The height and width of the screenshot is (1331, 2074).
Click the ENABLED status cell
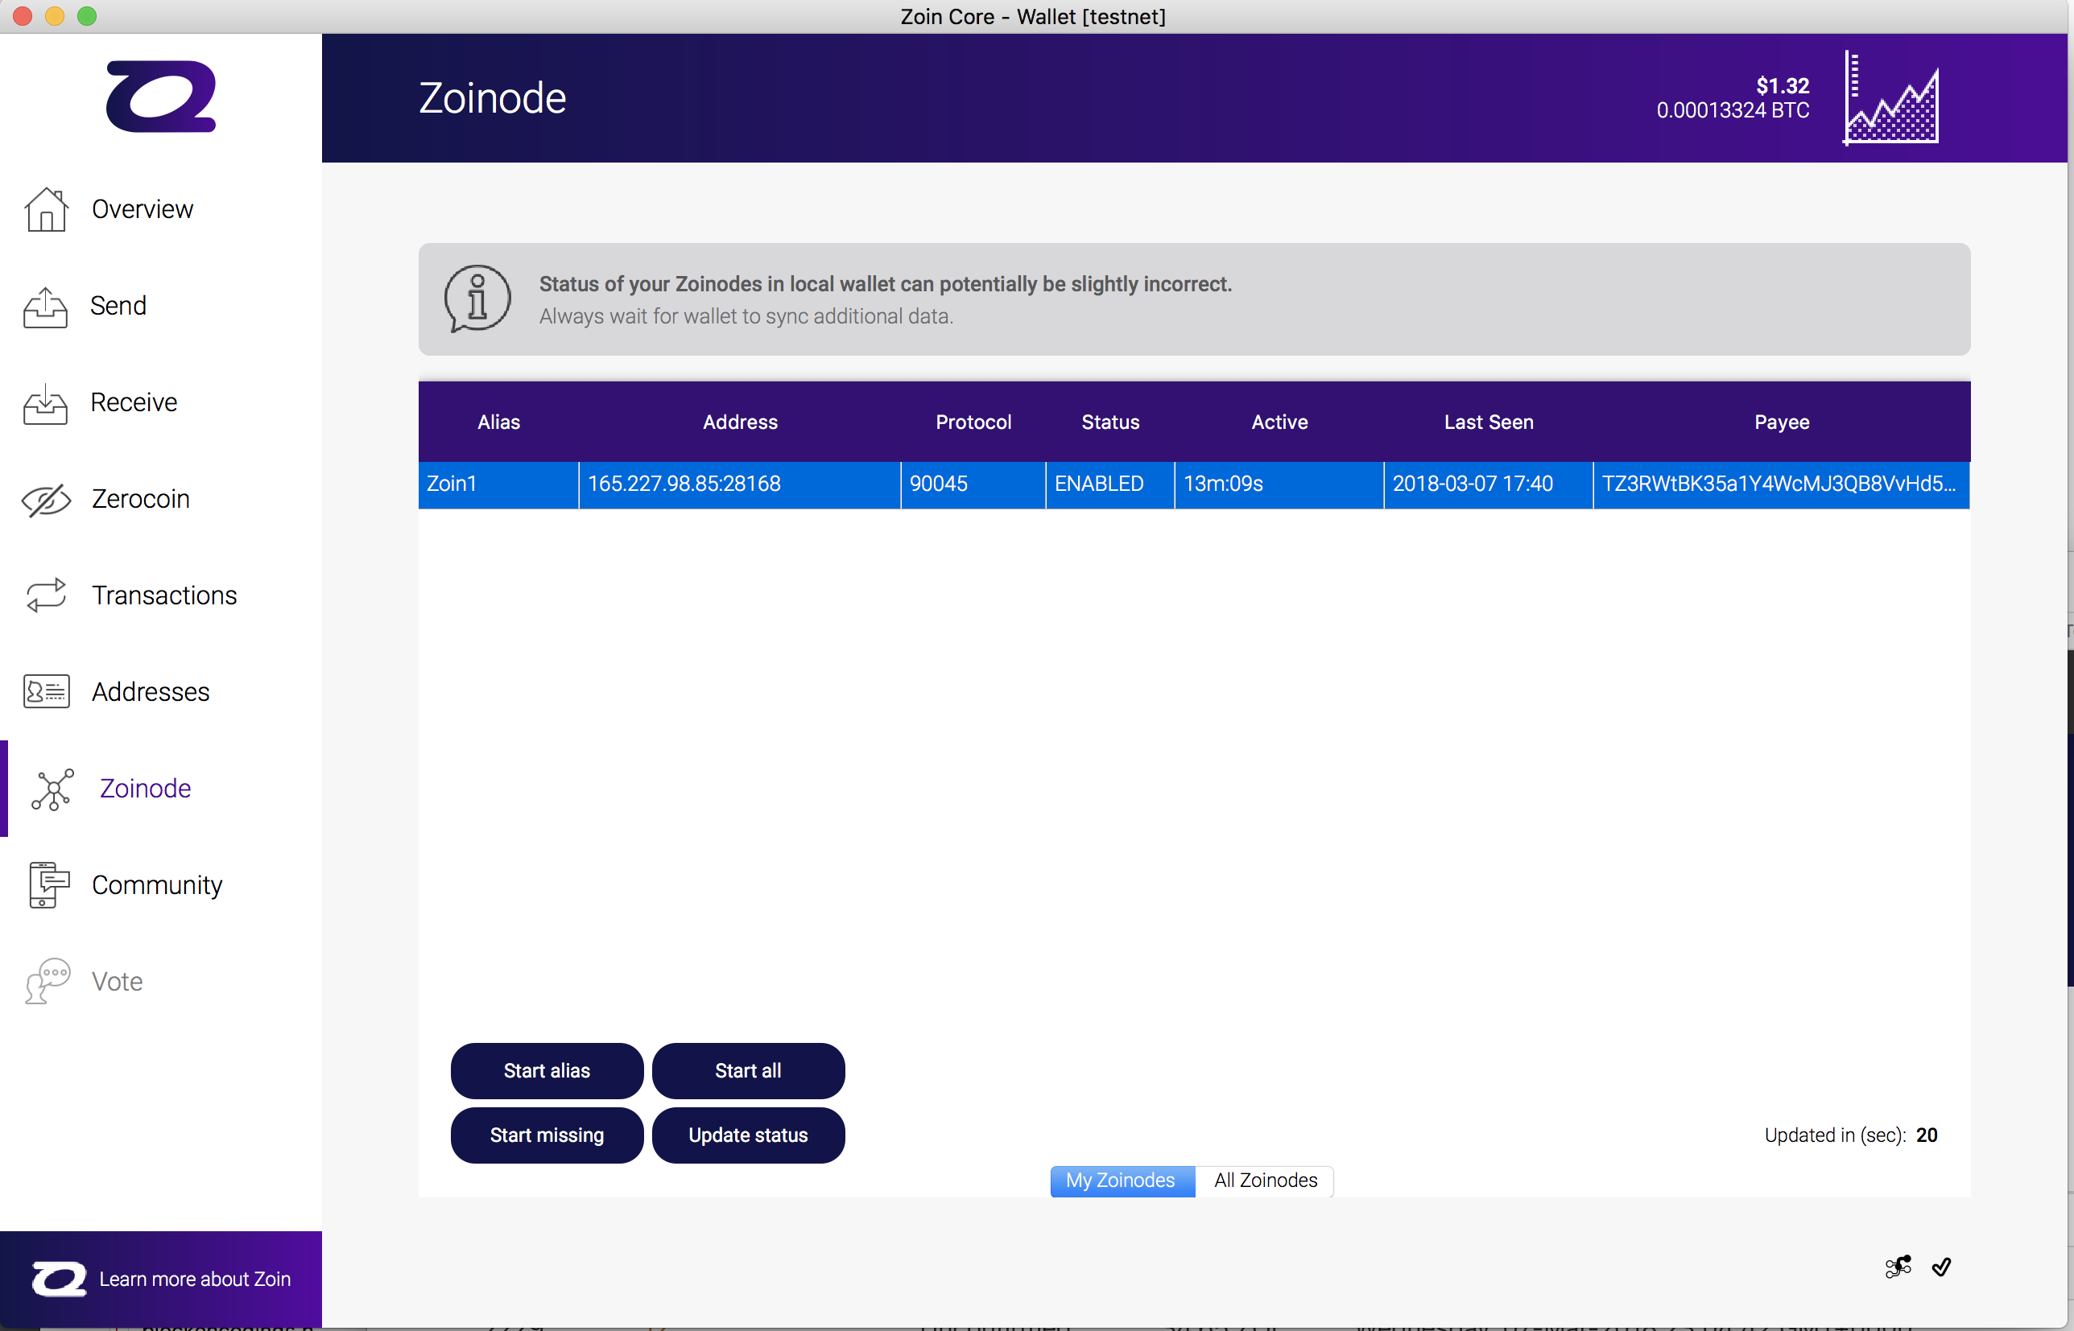1110,484
